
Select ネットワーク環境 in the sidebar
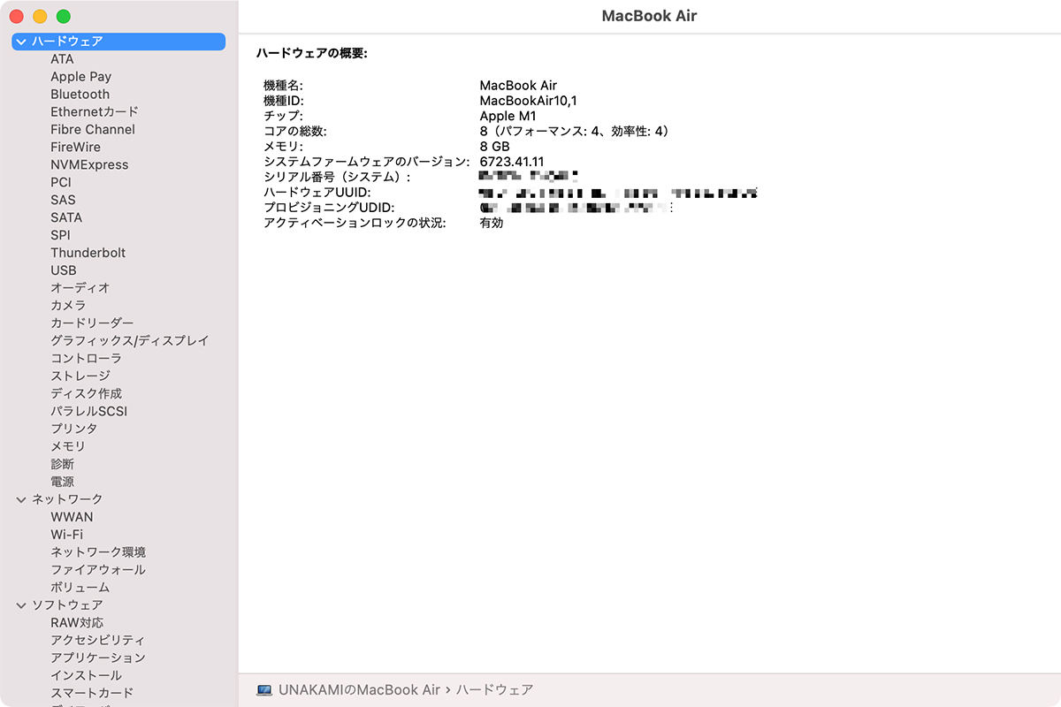point(98,552)
